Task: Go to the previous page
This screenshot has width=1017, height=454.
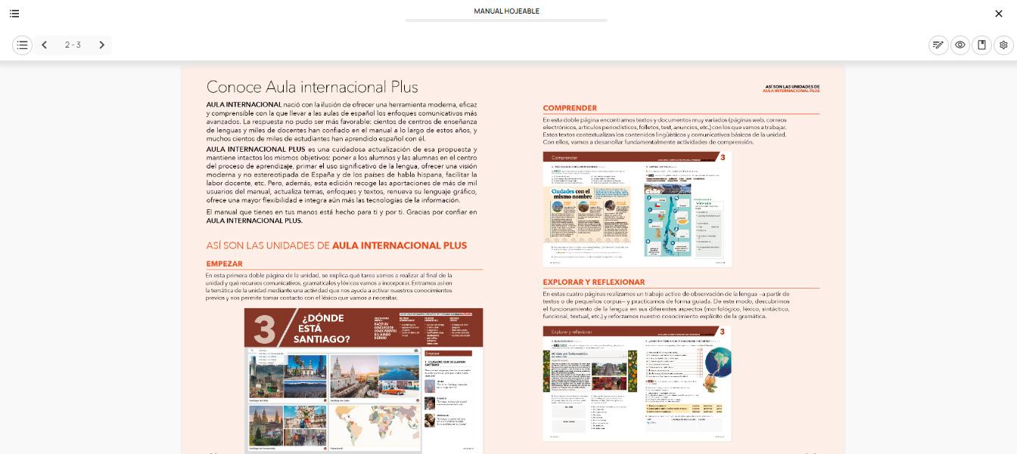Action: pyautogui.click(x=45, y=45)
